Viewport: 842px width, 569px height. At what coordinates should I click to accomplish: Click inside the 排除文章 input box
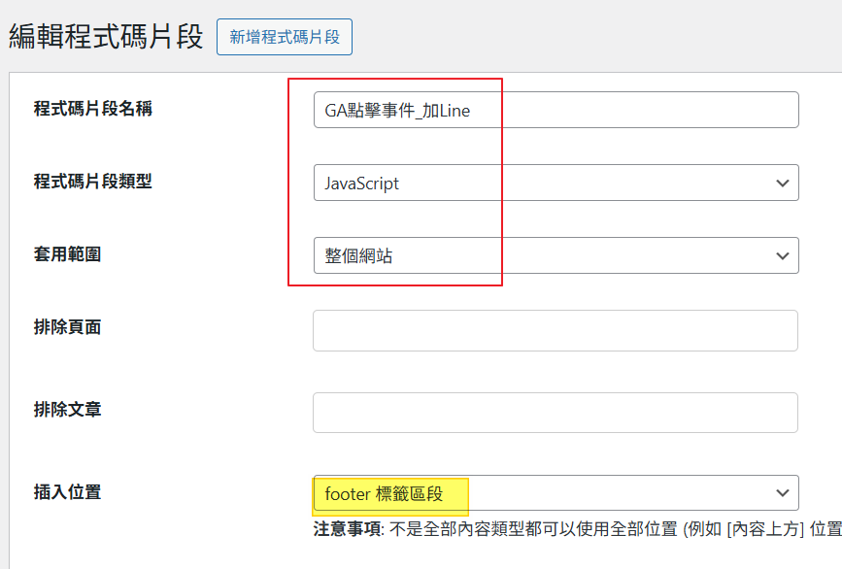(x=555, y=413)
